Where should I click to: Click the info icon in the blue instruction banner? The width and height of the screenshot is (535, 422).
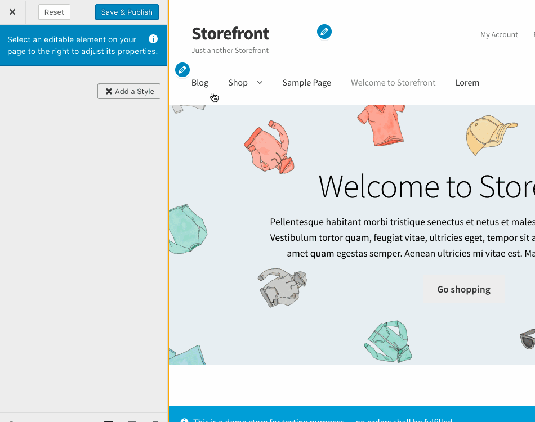[x=153, y=39]
